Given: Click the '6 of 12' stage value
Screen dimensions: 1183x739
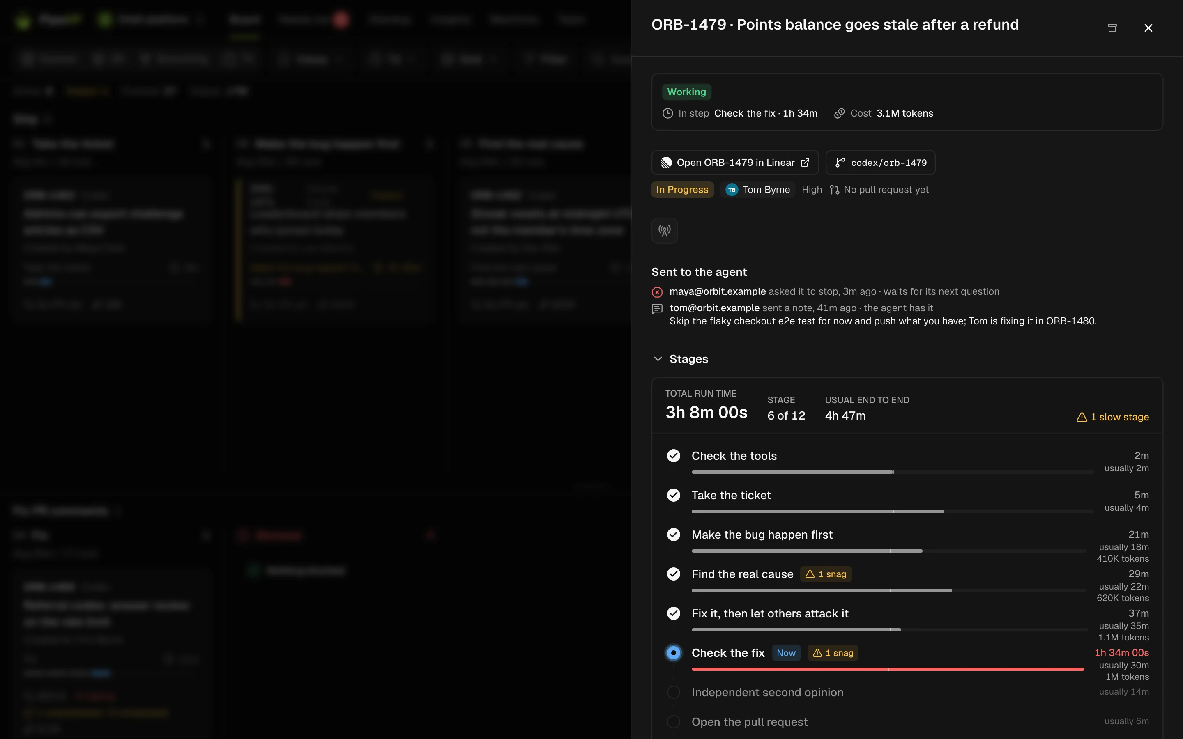Looking at the screenshot, I should click(x=786, y=415).
